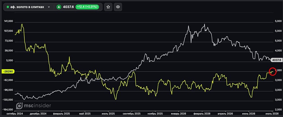This screenshot has width=283, height=117.
Task: Click the 141,000 left axis label
Action: (x=8, y=21)
